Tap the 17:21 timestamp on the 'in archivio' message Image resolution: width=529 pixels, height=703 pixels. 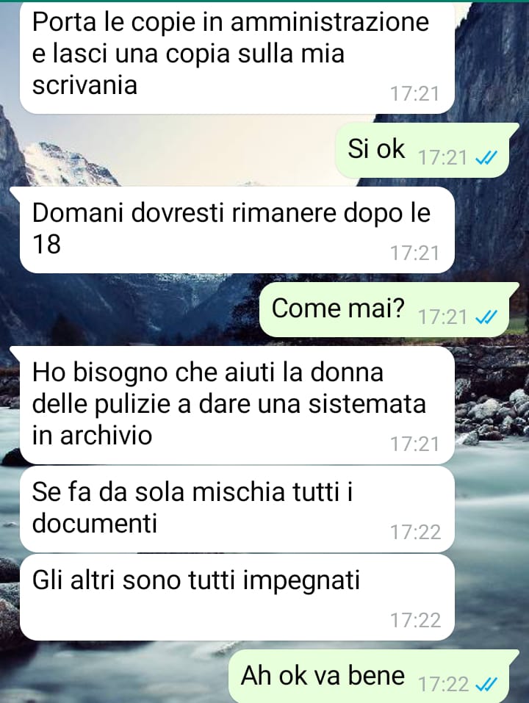click(414, 444)
